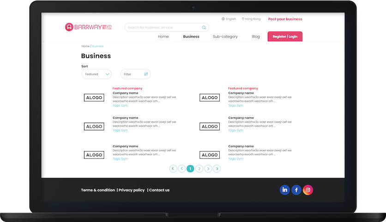Select the Sub-category menu item
This screenshot has height=222, width=386.
pos(225,37)
